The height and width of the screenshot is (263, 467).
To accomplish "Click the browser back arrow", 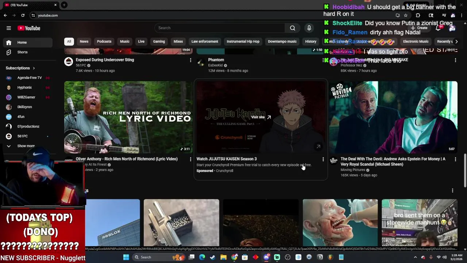I will click(5, 15).
